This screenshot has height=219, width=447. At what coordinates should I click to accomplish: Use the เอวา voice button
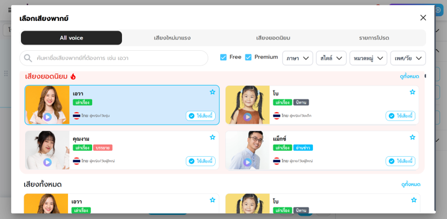(200, 116)
